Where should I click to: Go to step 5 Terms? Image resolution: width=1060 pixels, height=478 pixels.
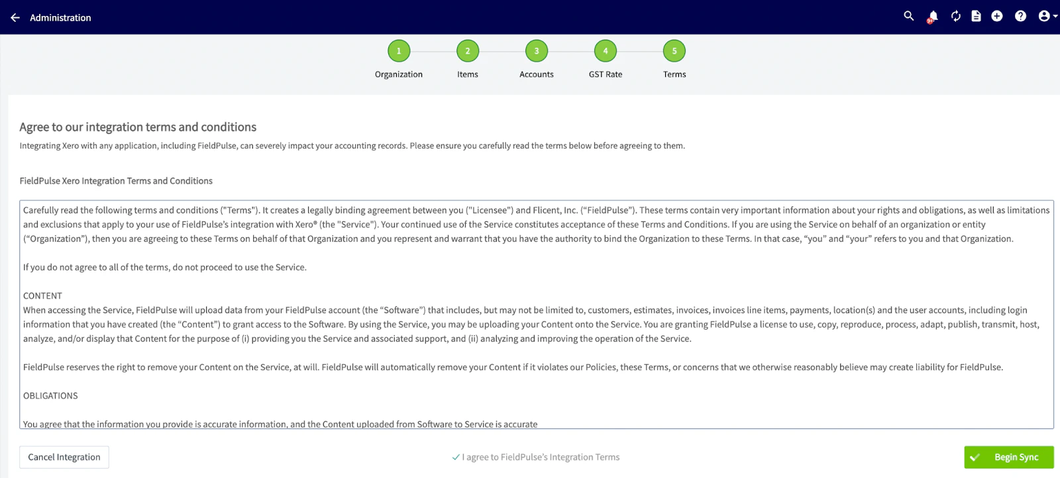click(674, 51)
